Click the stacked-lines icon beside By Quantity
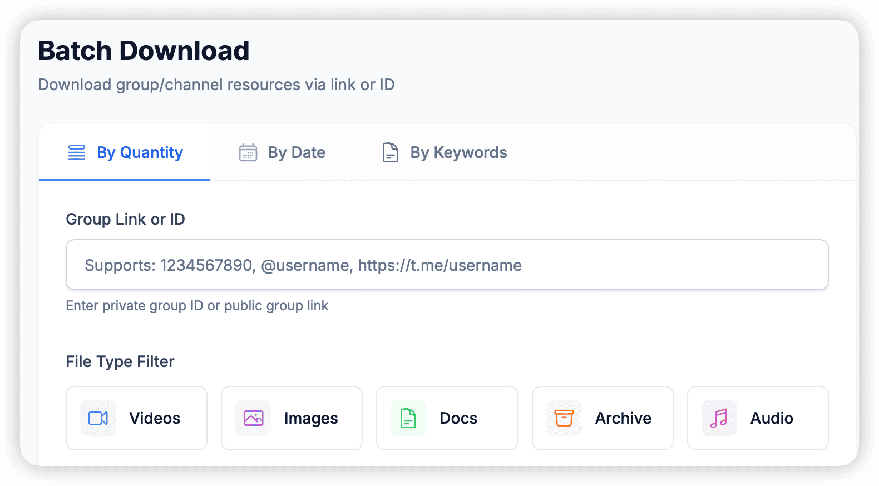Viewport: 879px width, 486px height. (77, 152)
